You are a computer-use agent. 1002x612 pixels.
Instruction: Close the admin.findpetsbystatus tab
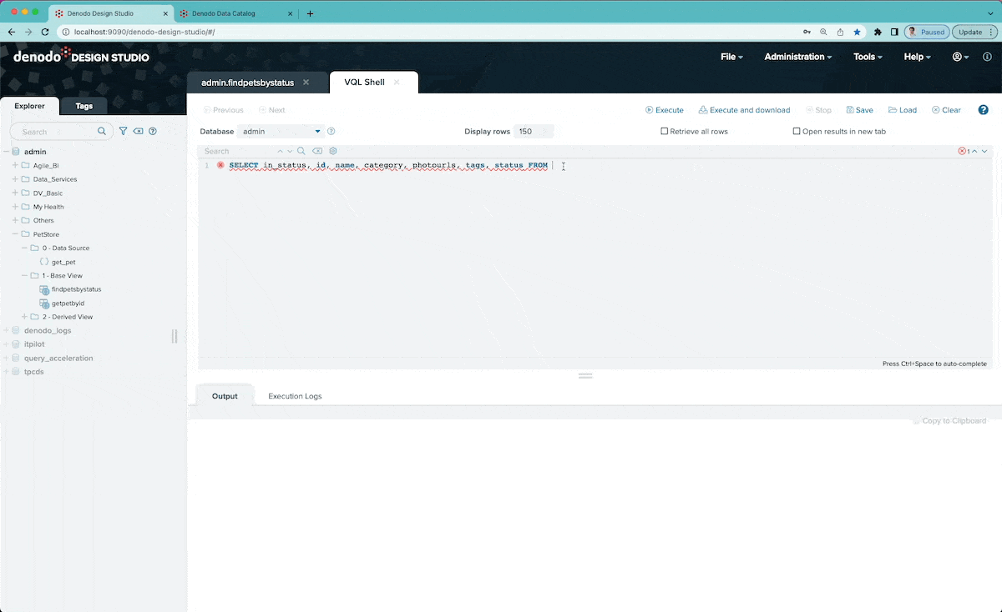click(306, 83)
